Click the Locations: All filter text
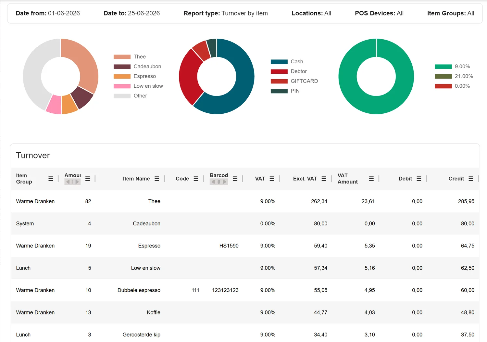This screenshot has height=342, width=487. click(311, 13)
